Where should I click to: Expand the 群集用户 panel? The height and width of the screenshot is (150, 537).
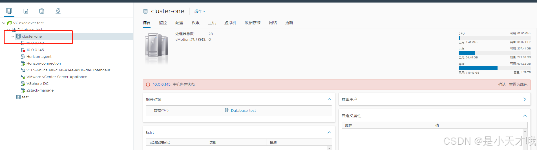click(x=525, y=99)
